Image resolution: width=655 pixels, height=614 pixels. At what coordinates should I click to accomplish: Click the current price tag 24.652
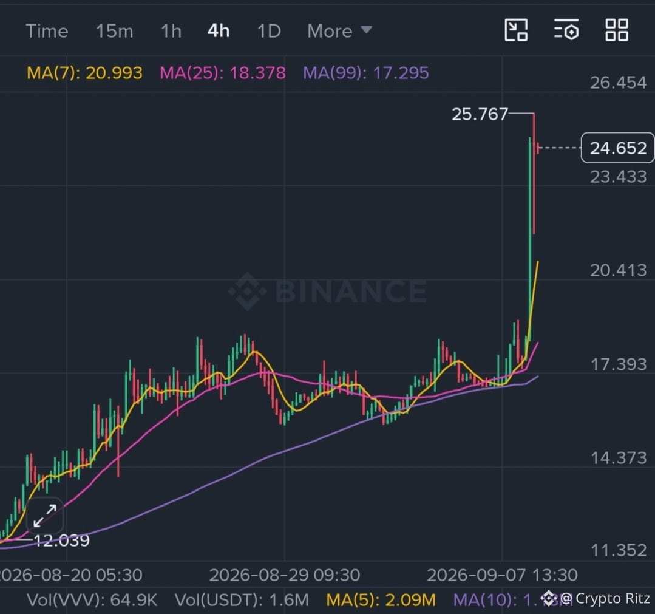point(618,148)
